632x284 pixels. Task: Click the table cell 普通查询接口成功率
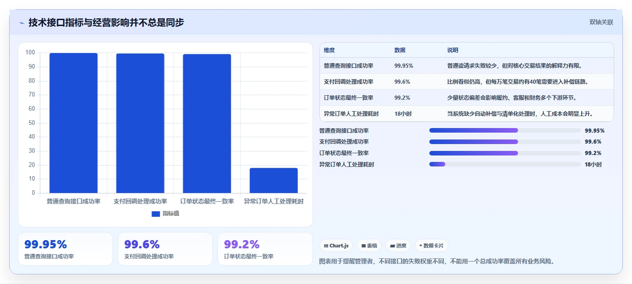(x=348, y=66)
